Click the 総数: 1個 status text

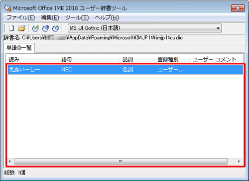15,173
